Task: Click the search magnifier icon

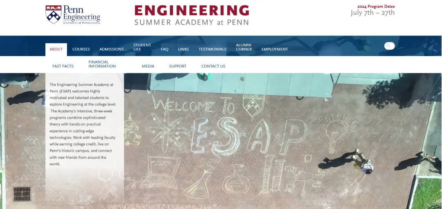Action: [x=388, y=46]
